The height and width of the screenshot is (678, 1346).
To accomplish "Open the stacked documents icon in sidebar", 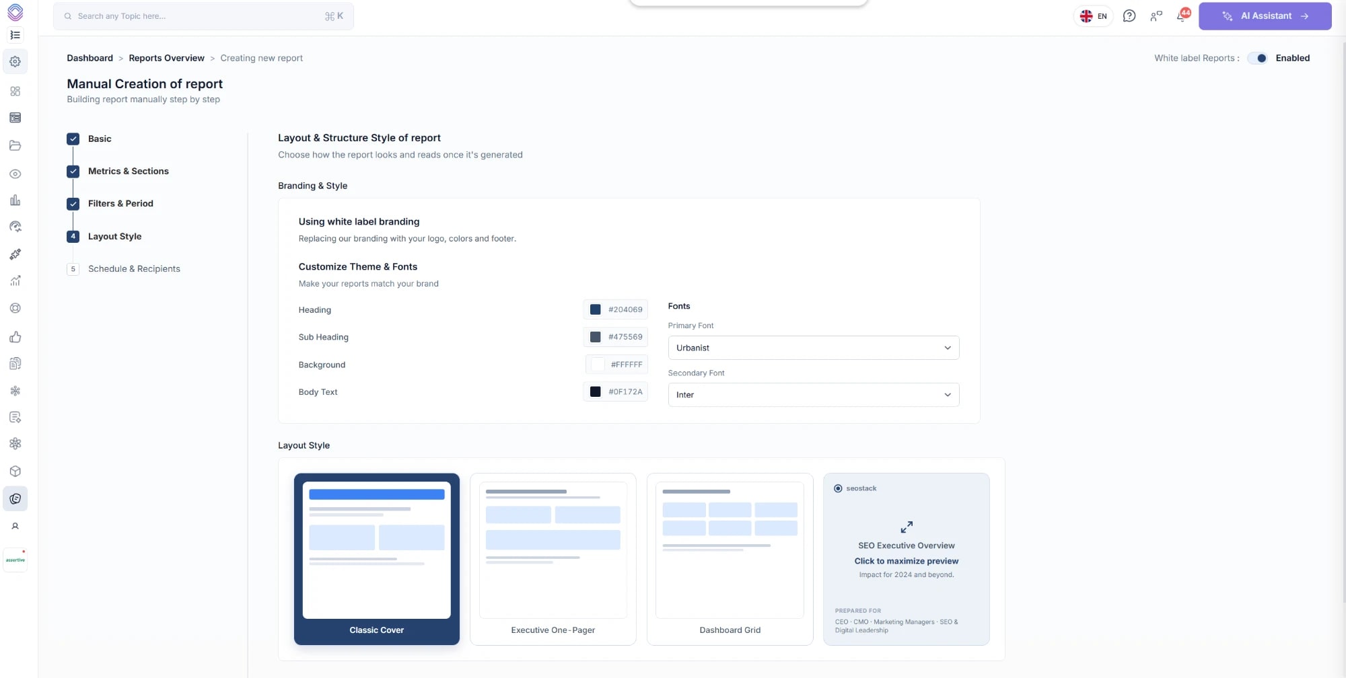I will [15, 363].
